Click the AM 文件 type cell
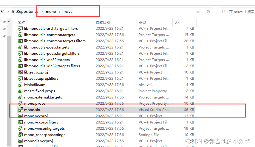 click(x=146, y=85)
